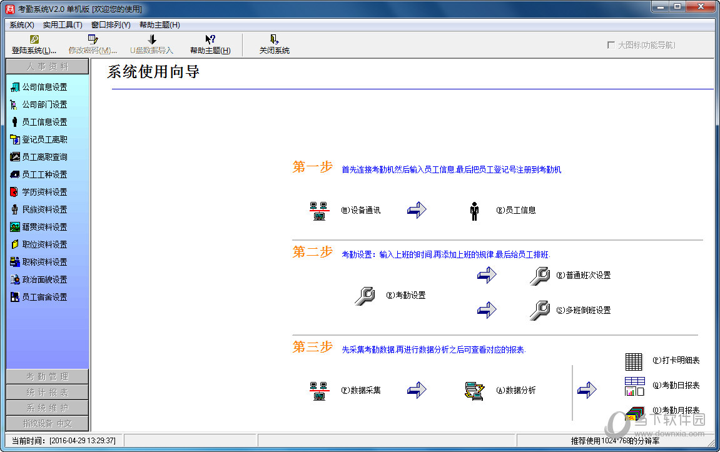Expand the 指纹设备 中文 sidebar section

point(48,423)
